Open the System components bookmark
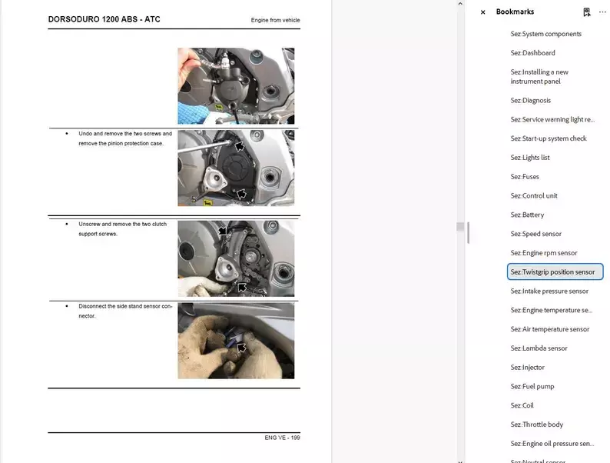 point(545,34)
